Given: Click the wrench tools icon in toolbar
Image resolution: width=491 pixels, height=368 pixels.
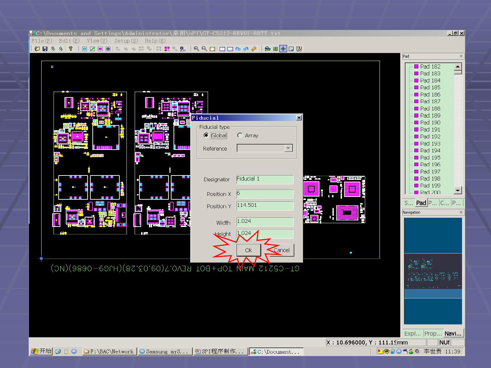Looking at the screenshot, I should (x=299, y=49).
